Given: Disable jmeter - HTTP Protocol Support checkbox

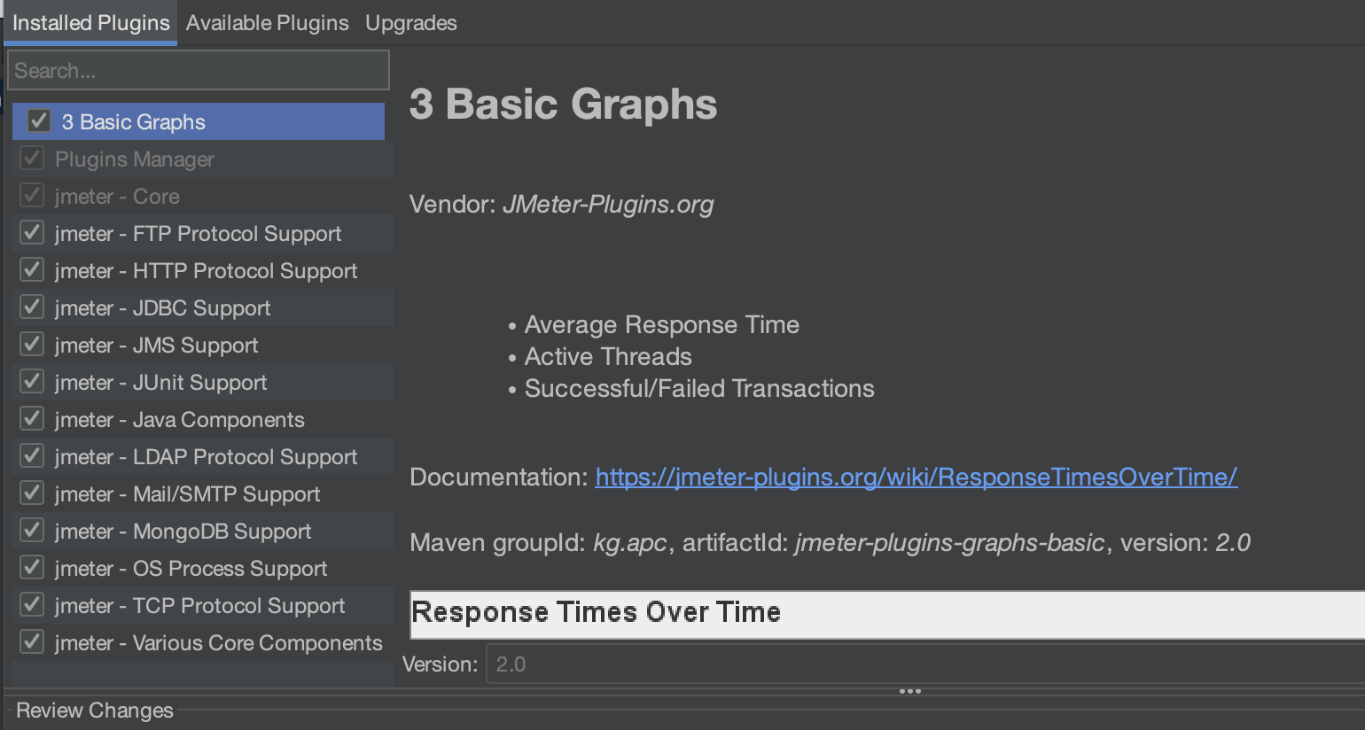Looking at the screenshot, I should pos(32,270).
